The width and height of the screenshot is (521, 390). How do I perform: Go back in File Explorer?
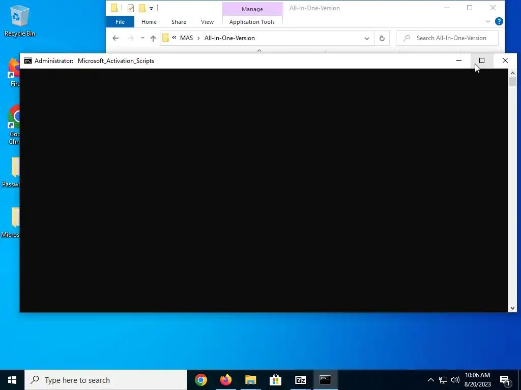(x=115, y=38)
